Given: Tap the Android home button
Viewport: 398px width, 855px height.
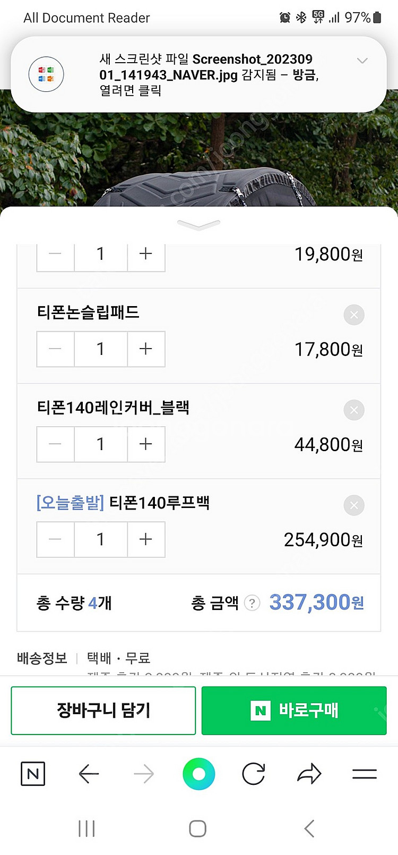Looking at the screenshot, I should (x=197, y=828).
